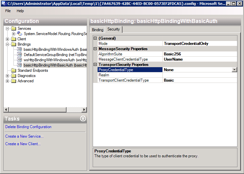The height and width of the screenshot is (174, 244).
Task: Collapse the TransportSecurity Properties section
Action: point(95,65)
